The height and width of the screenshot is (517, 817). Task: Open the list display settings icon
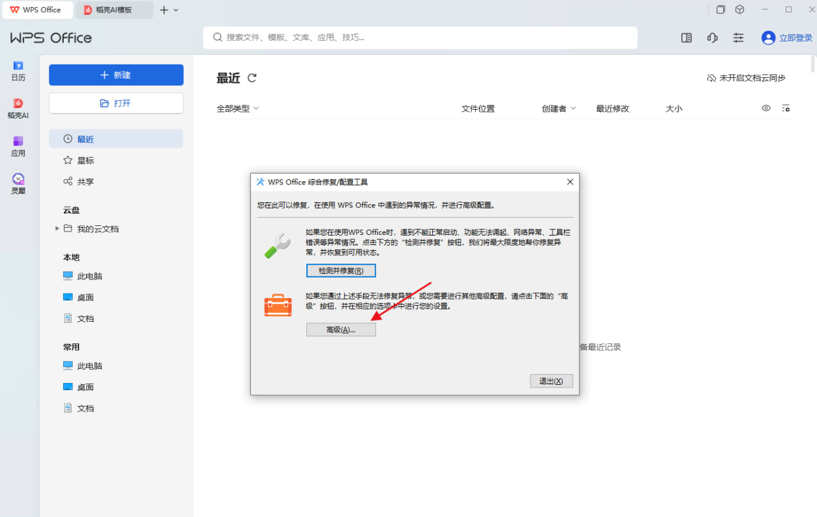[x=786, y=109]
